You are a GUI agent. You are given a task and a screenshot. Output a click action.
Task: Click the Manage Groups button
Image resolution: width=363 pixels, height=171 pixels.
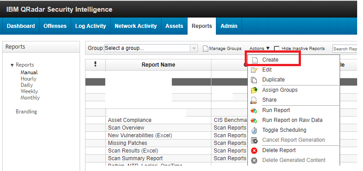[x=222, y=49]
